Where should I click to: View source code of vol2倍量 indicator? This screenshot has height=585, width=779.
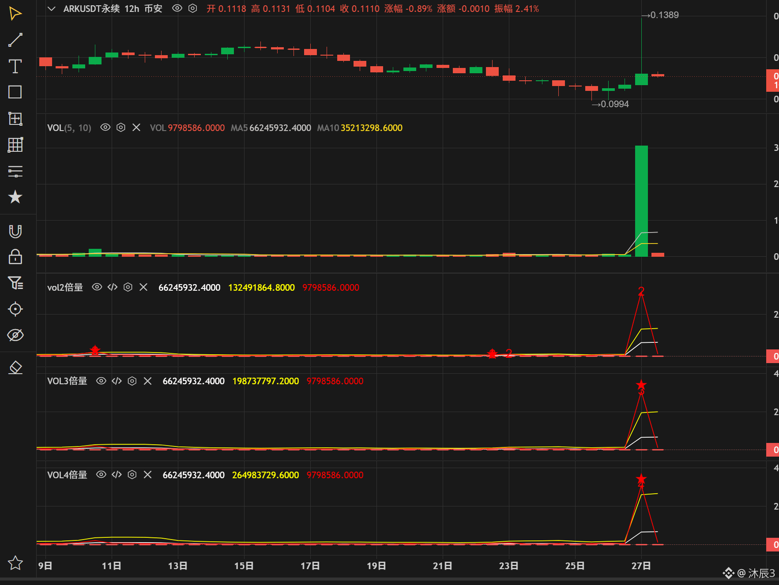click(x=113, y=287)
